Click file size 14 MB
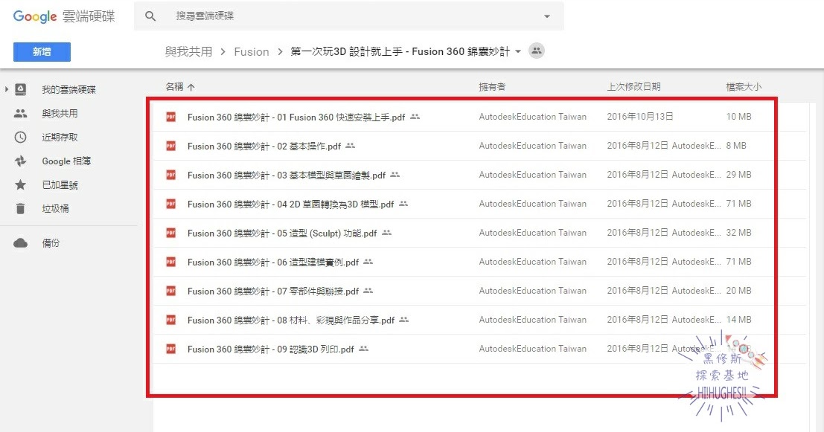824x432 pixels. point(738,320)
